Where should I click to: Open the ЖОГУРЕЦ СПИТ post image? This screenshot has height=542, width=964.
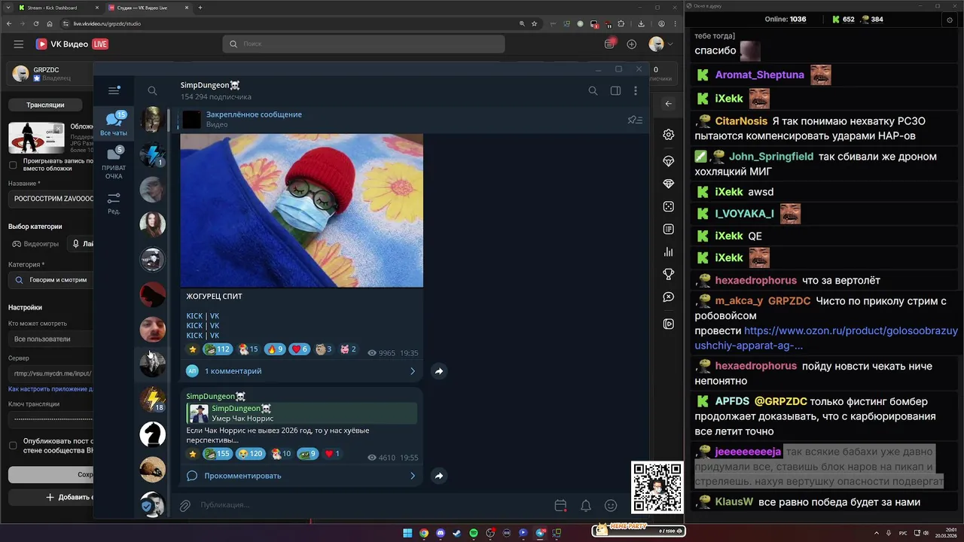(x=301, y=211)
